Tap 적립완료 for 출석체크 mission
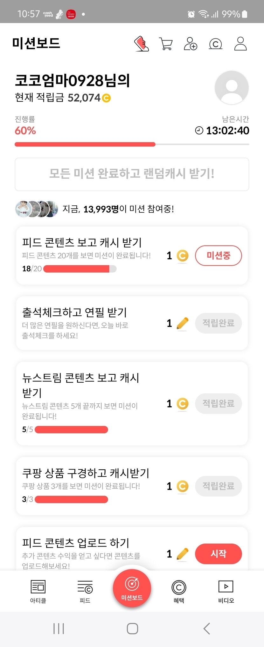The height and width of the screenshot is (647, 264). [x=219, y=323]
